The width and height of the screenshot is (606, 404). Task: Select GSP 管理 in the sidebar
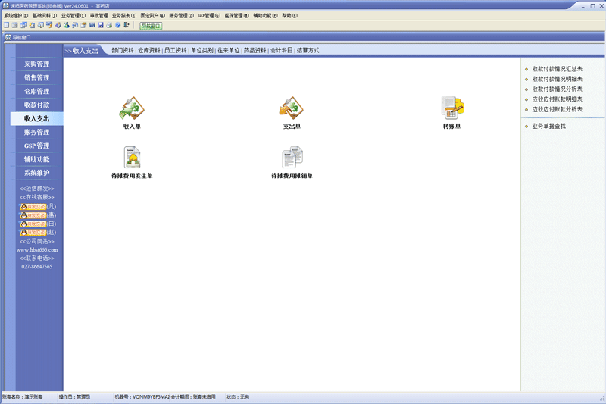coord(36,146)
